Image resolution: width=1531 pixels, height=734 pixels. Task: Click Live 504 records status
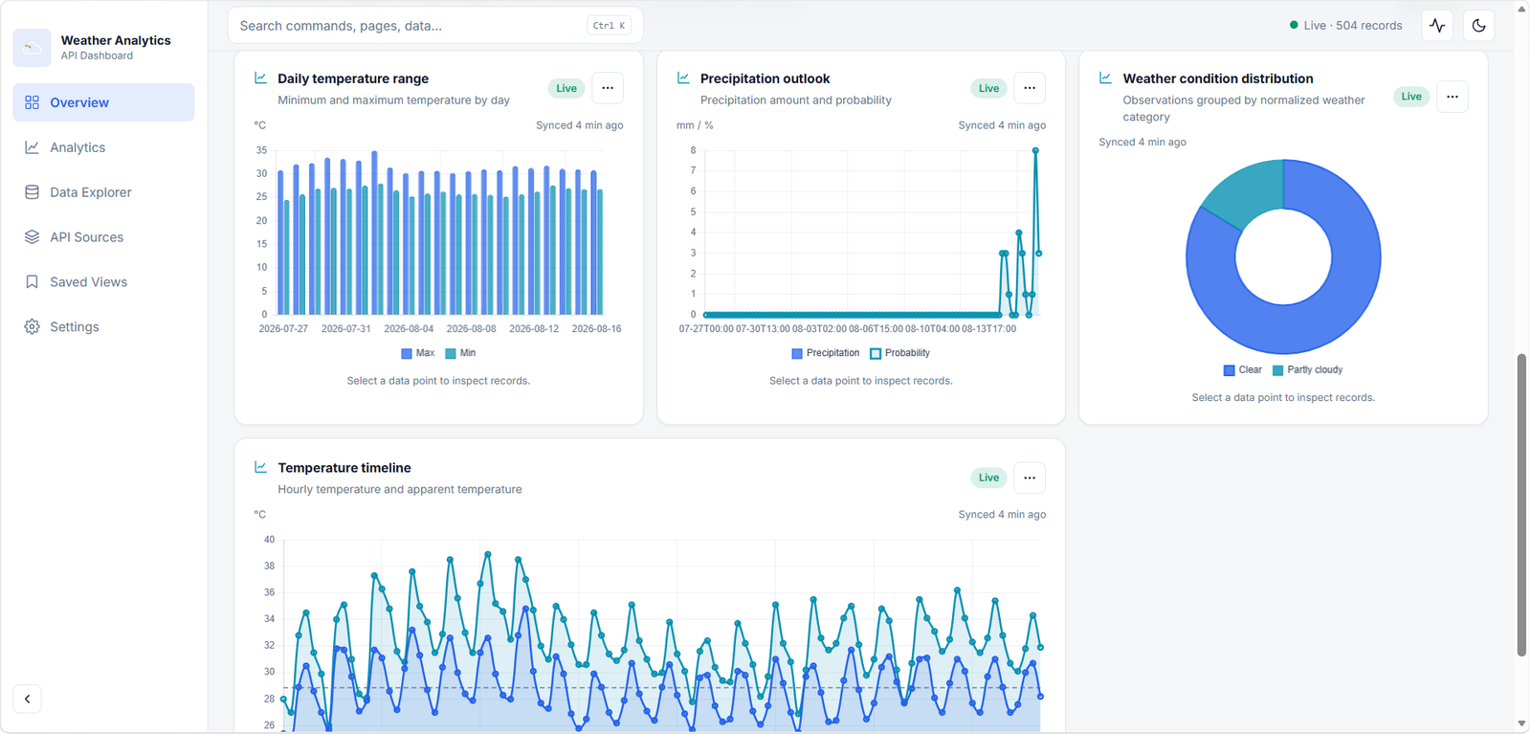pos(1345,26)
